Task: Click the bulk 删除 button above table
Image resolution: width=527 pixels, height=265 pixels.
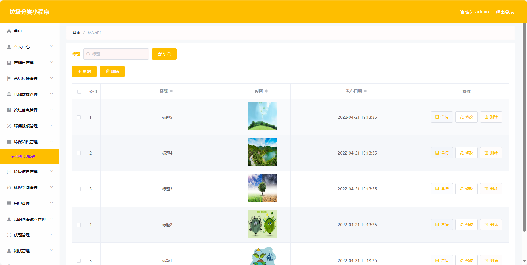Action: pyautogui.click(x=112, y=71)
